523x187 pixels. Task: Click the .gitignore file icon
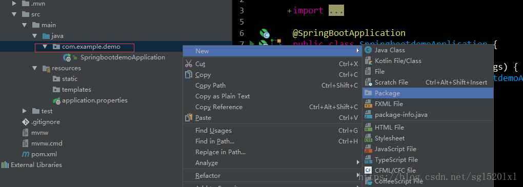[25, 122]
